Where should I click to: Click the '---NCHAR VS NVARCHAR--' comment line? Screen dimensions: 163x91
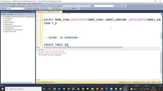[x=62, y=38]
